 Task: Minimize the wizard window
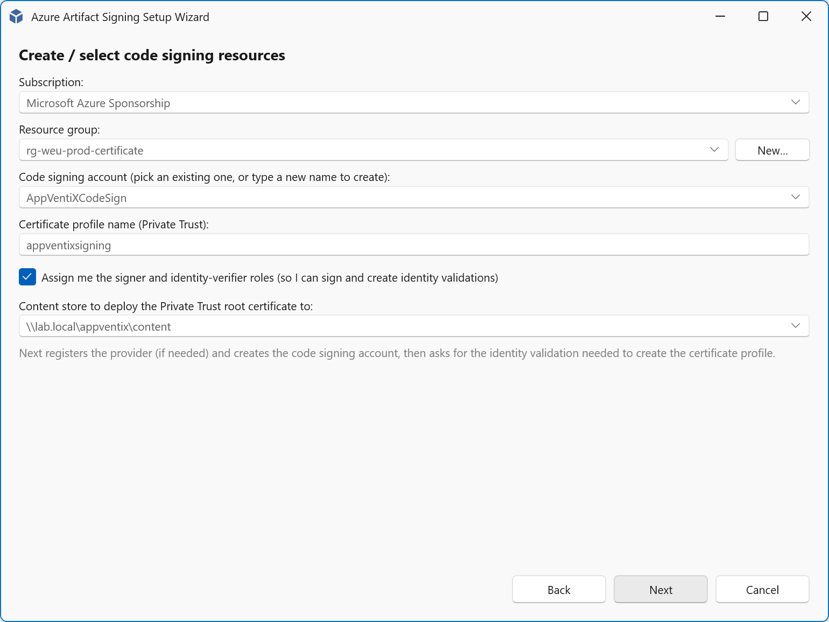pos(720,17)
